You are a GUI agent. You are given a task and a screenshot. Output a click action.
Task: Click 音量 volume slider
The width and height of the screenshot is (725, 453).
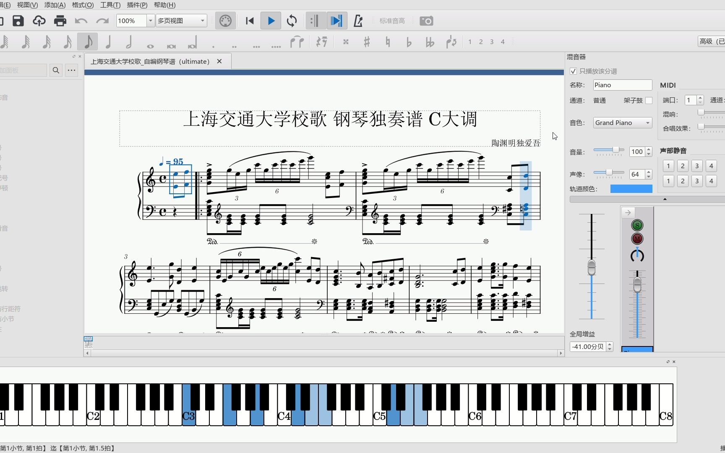point(609,150)
